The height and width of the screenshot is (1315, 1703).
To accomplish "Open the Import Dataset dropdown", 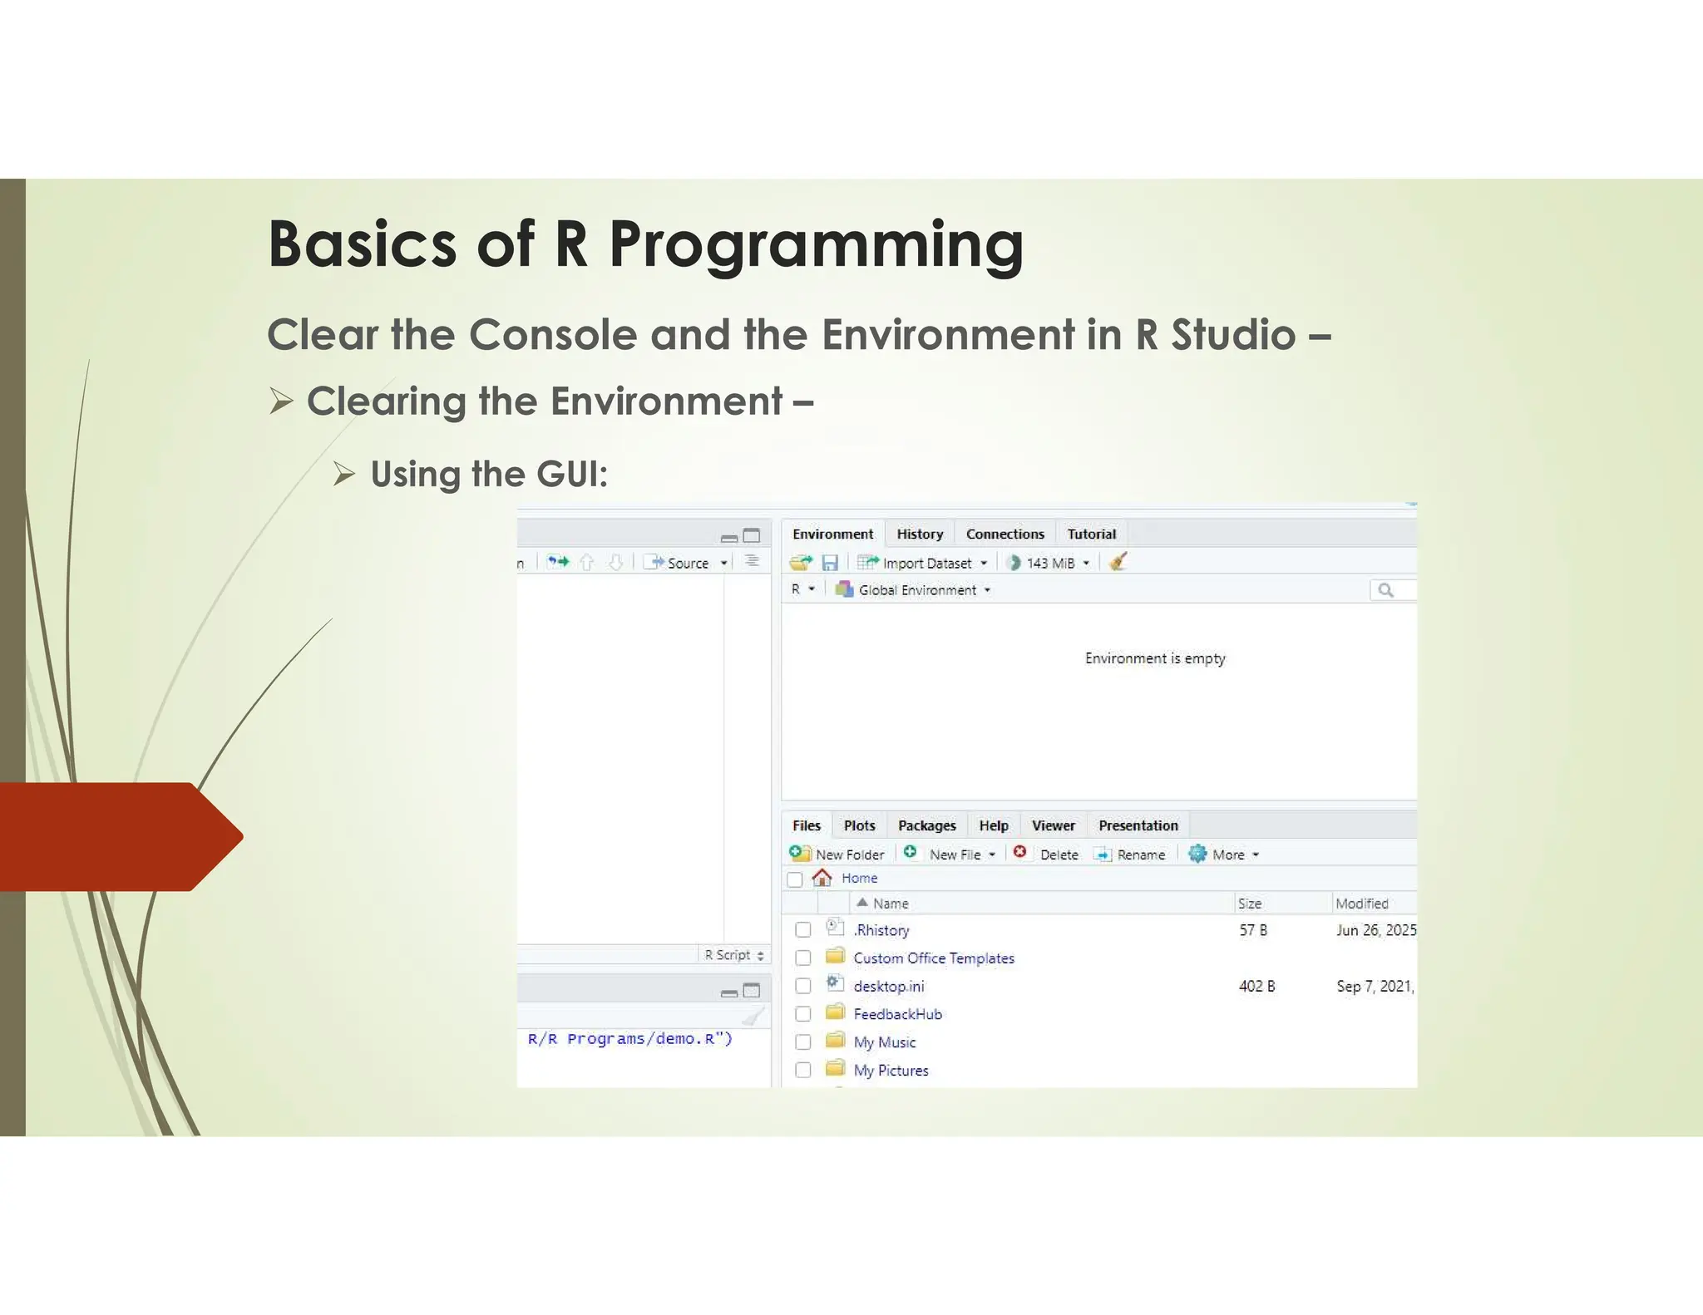I will 926,563.
